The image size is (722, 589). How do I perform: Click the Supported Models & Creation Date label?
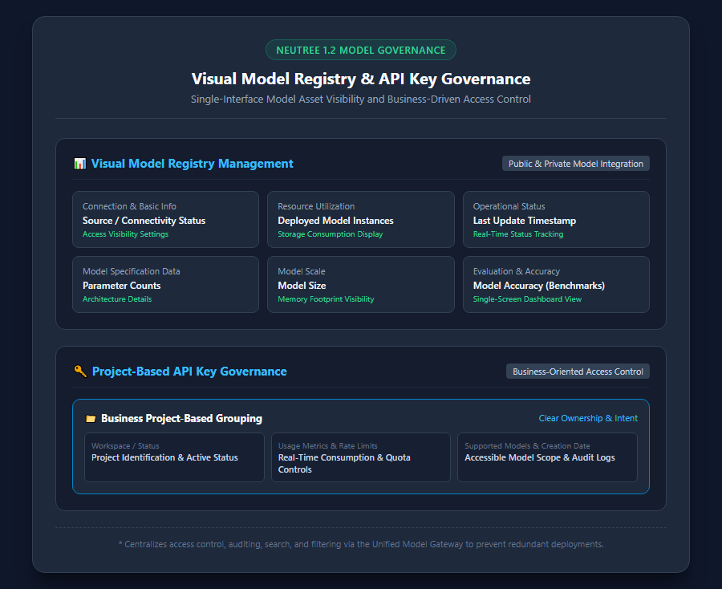[x=527, y=446]
